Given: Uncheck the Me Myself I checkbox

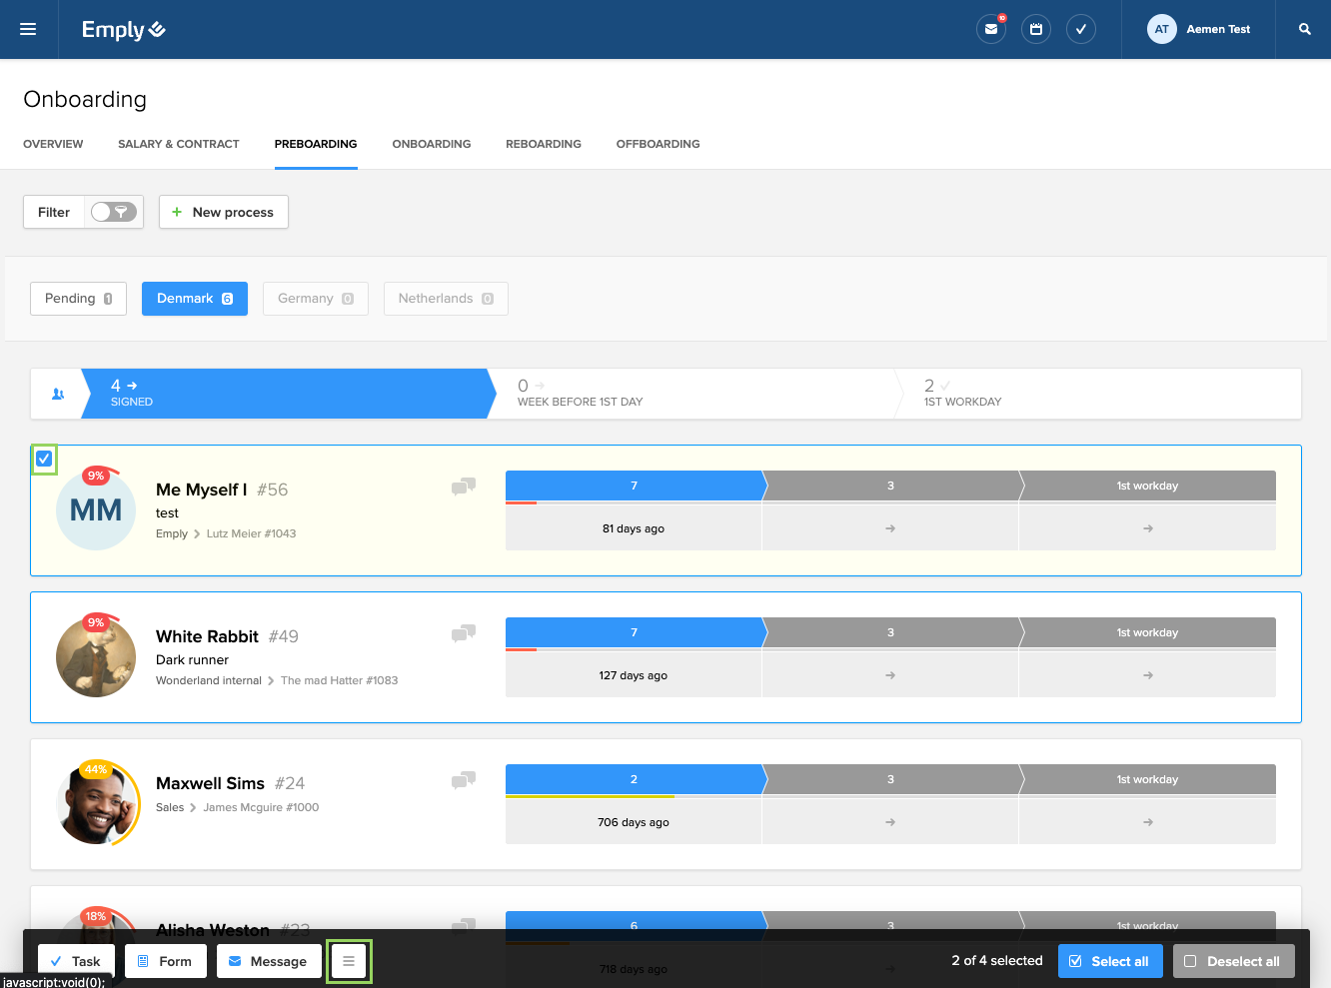Looking at the screenshot, I should pyautogui.click(x=44, y=459).
